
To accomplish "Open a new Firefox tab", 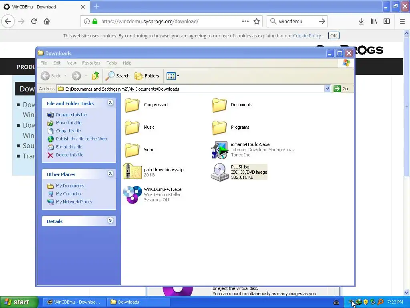I will (96, 7).
